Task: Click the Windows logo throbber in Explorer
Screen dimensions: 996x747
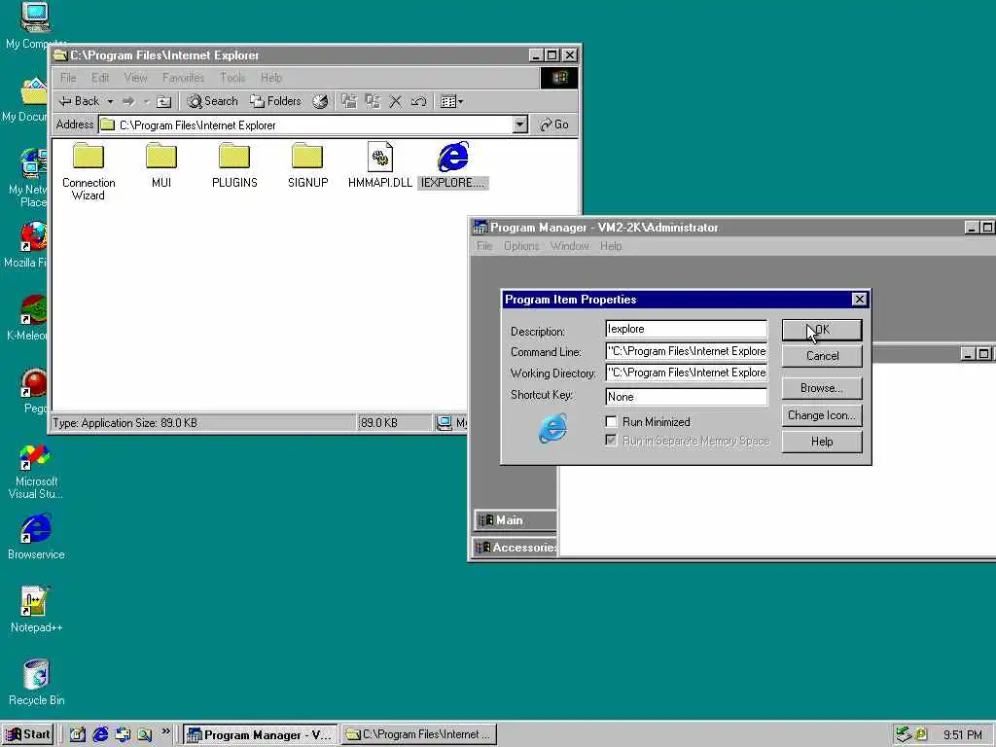Action: [559, 78]
